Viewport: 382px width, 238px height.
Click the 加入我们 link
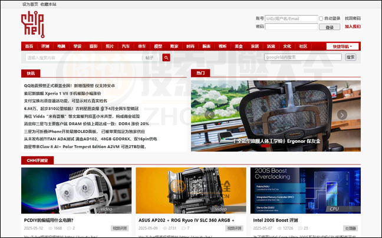click(353, 26)
